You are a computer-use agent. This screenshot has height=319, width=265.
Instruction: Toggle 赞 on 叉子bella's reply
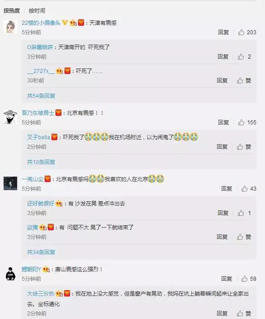pyautogui.click(x=244, y=146)
